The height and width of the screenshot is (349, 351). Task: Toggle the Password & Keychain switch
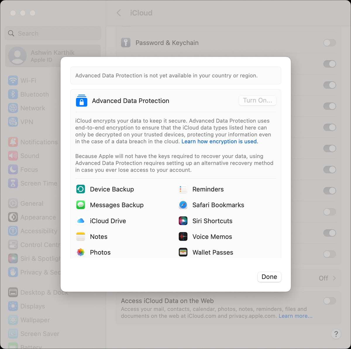pos(329,43)
